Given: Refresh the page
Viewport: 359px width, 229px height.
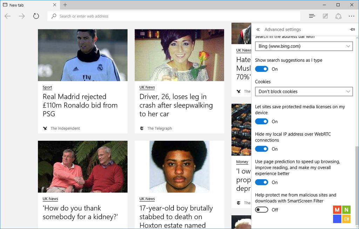Looking at the screenshot, I should click(x=36, y=16).
